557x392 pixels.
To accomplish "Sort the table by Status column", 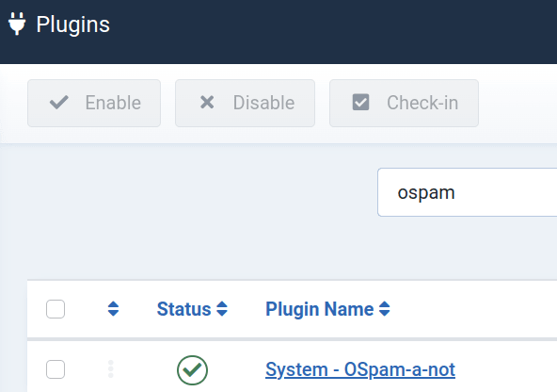I will coord(192,309).
